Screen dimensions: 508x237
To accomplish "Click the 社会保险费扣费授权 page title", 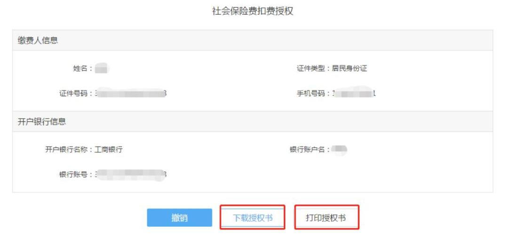I will pyautogui.click(x=253, y=12).
